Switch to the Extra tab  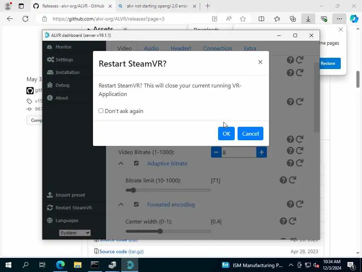250,48
